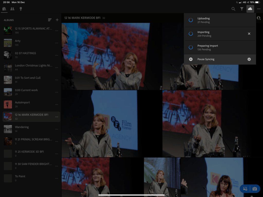Open top-right three-dot more menu
The height and width of the screenshot is (197, 263).
(x=259, y=9)
